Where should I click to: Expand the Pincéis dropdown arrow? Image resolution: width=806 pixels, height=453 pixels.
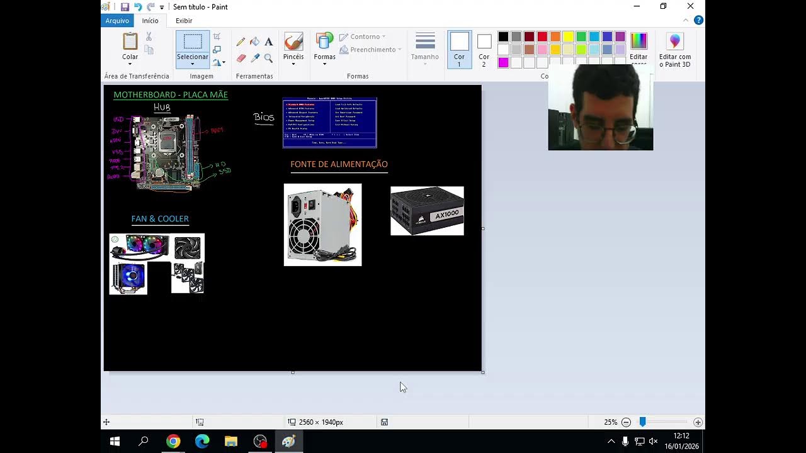tap(293, 64)
